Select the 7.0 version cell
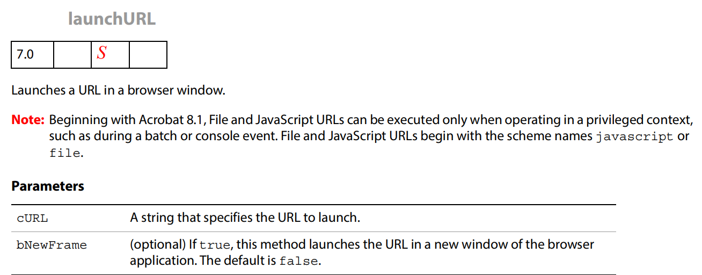Image resolution: width=702 pixels, height=275 pixels. pyautogui.click(x=32, y=54)
